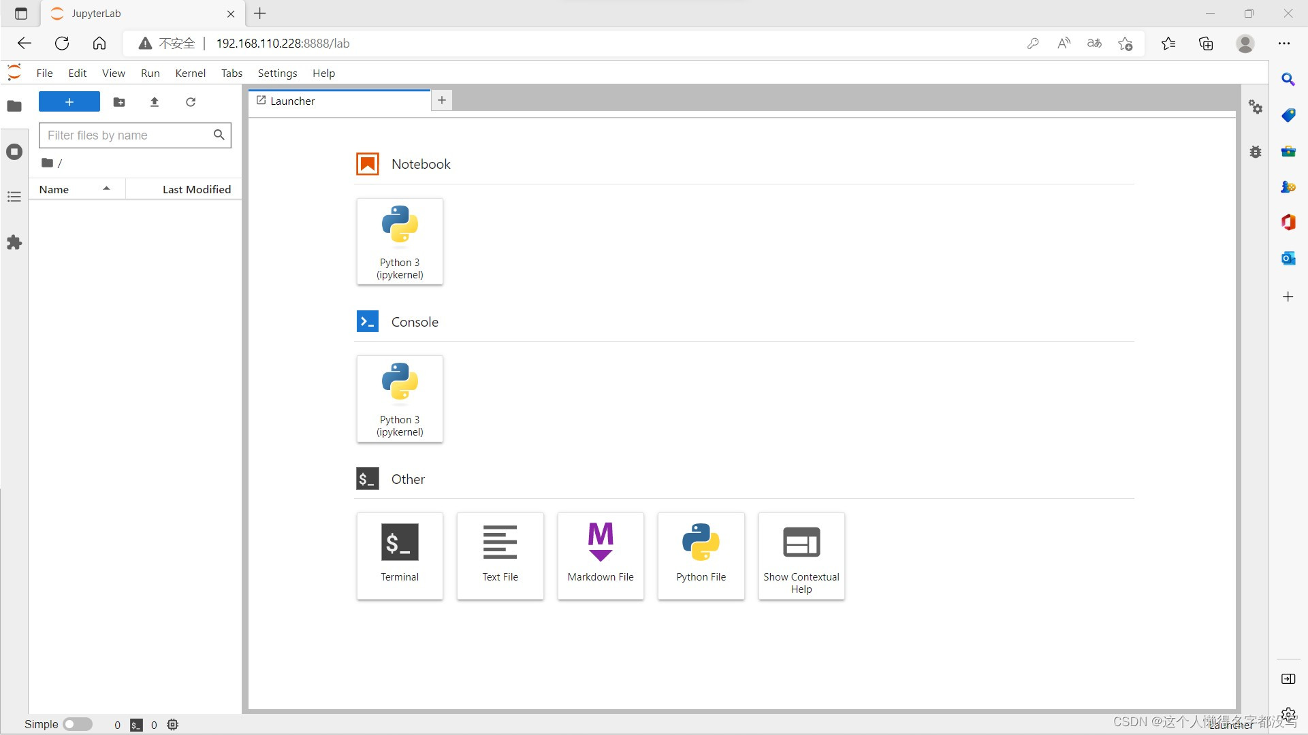Image resolution: width=1308 pixels, height=735 pixels.
Task: Open Edge sidebar search
Action: tap(1288, 80)
